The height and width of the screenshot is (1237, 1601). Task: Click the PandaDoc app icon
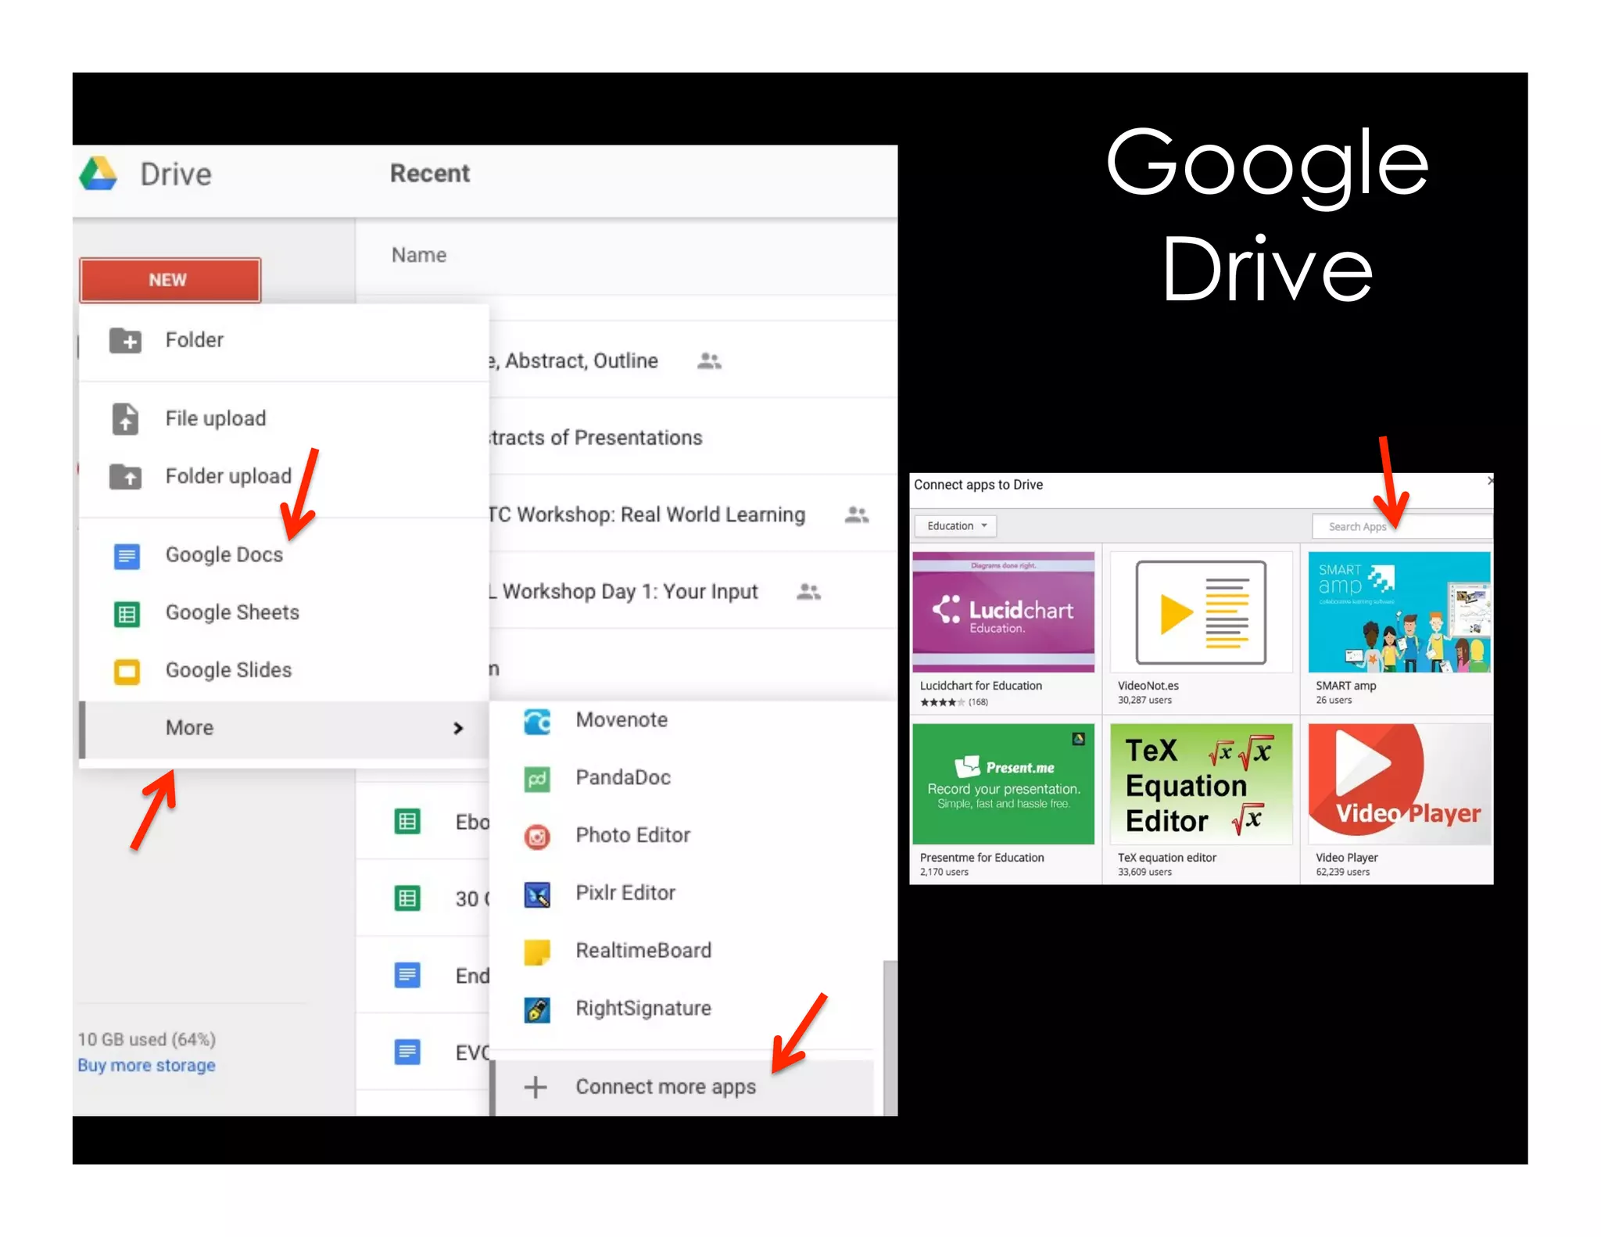537,778
